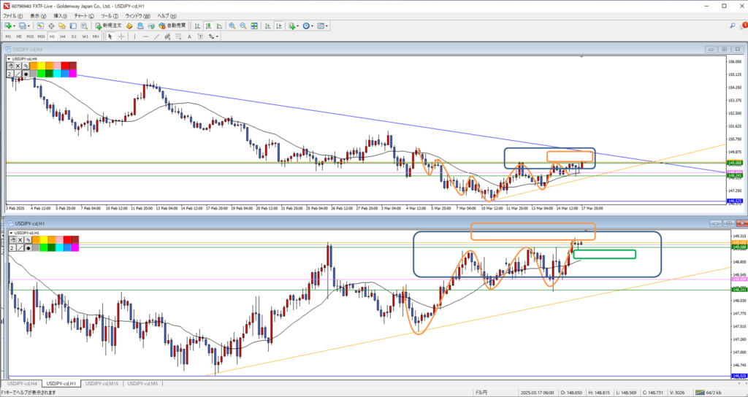Click the search magnifier at top right
This screenshot has height=397, width=748.
point(733,26)
